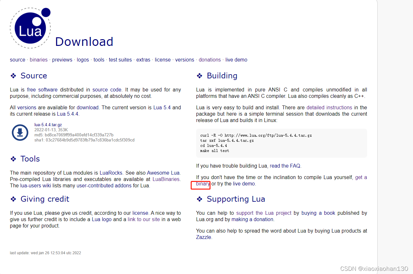
Task: Click the Building section heading
Action: pyautogui.click(x=222, y=76)
